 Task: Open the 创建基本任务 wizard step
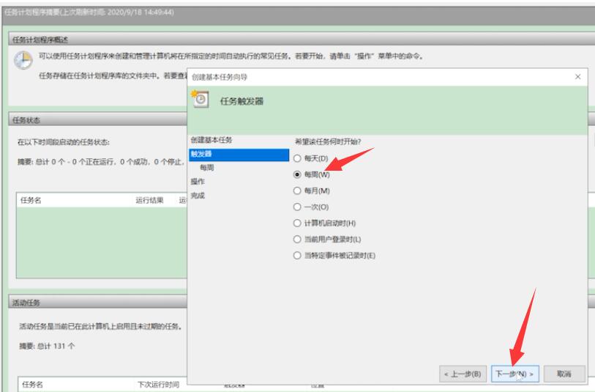[212, 140]
